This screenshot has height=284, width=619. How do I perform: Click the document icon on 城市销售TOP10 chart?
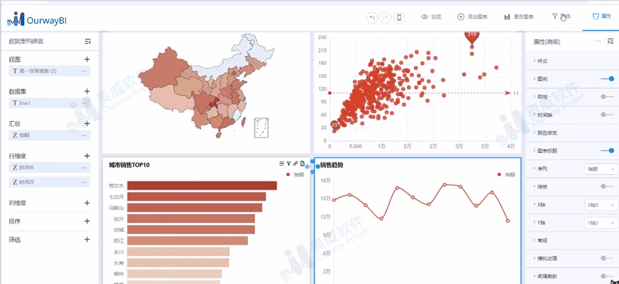[302, 164]
